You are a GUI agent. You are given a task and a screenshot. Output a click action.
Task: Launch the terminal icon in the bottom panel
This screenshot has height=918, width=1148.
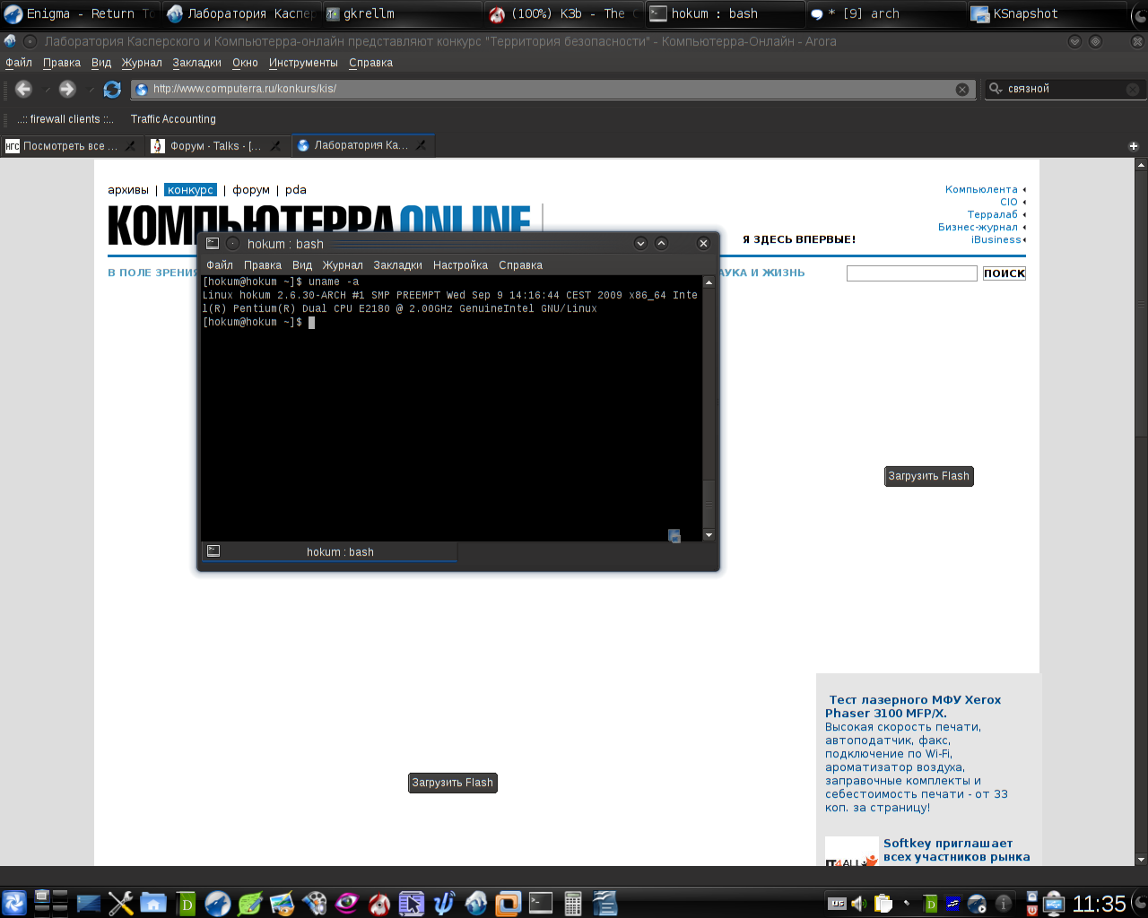pos(541,903)
